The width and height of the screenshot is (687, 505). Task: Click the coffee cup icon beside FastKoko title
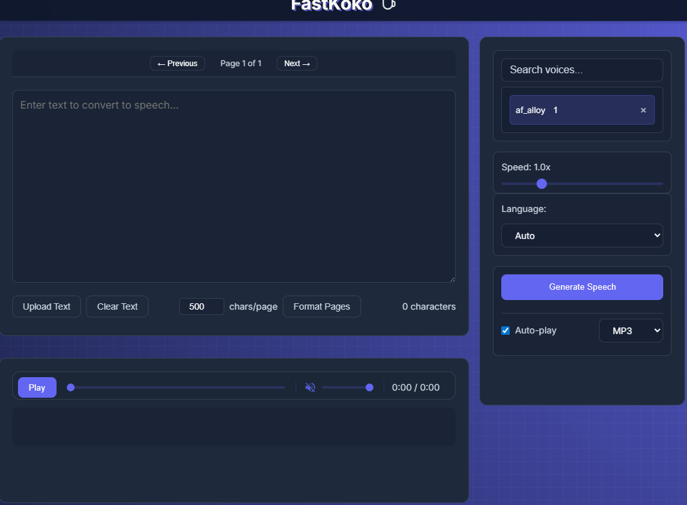pyautogui.click(x=389, y=4)
